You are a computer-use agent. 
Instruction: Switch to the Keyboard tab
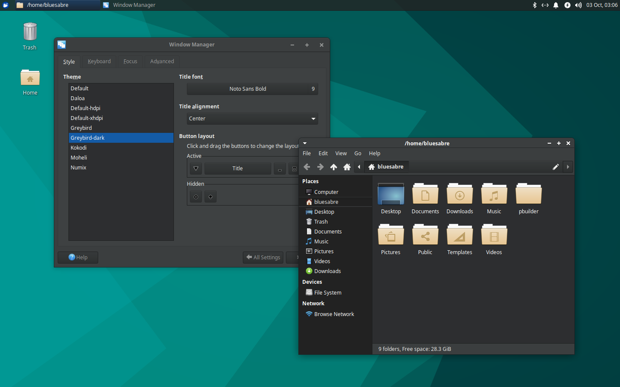99,61
